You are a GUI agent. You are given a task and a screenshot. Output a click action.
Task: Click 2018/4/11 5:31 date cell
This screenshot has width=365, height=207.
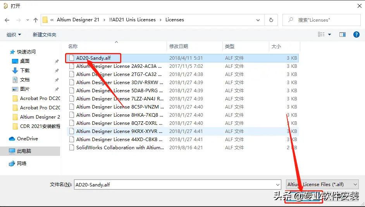(186, 58)
